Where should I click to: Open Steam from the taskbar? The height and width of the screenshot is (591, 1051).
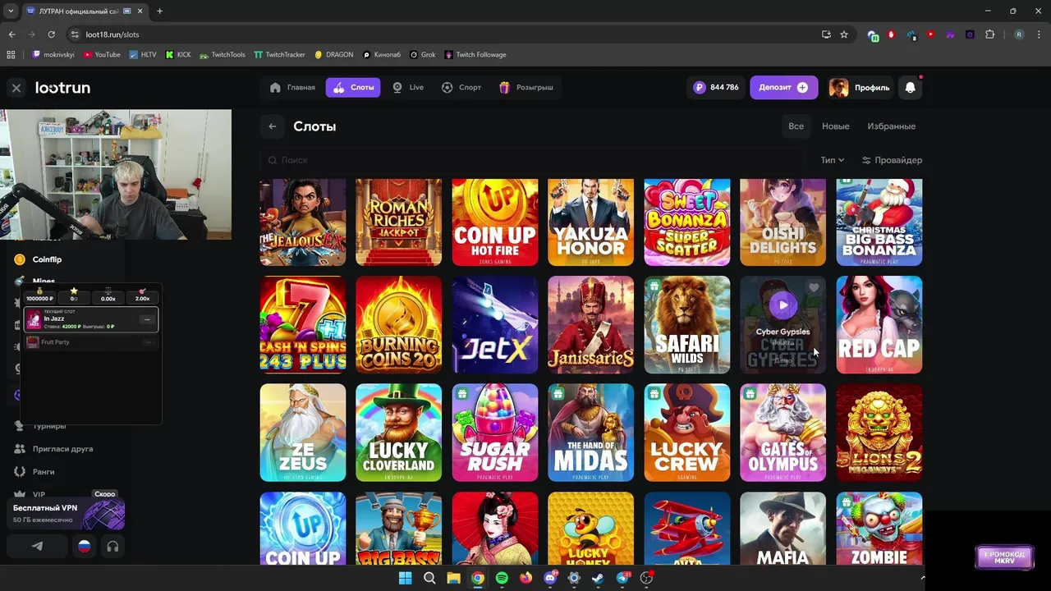(x=598, y=578)
